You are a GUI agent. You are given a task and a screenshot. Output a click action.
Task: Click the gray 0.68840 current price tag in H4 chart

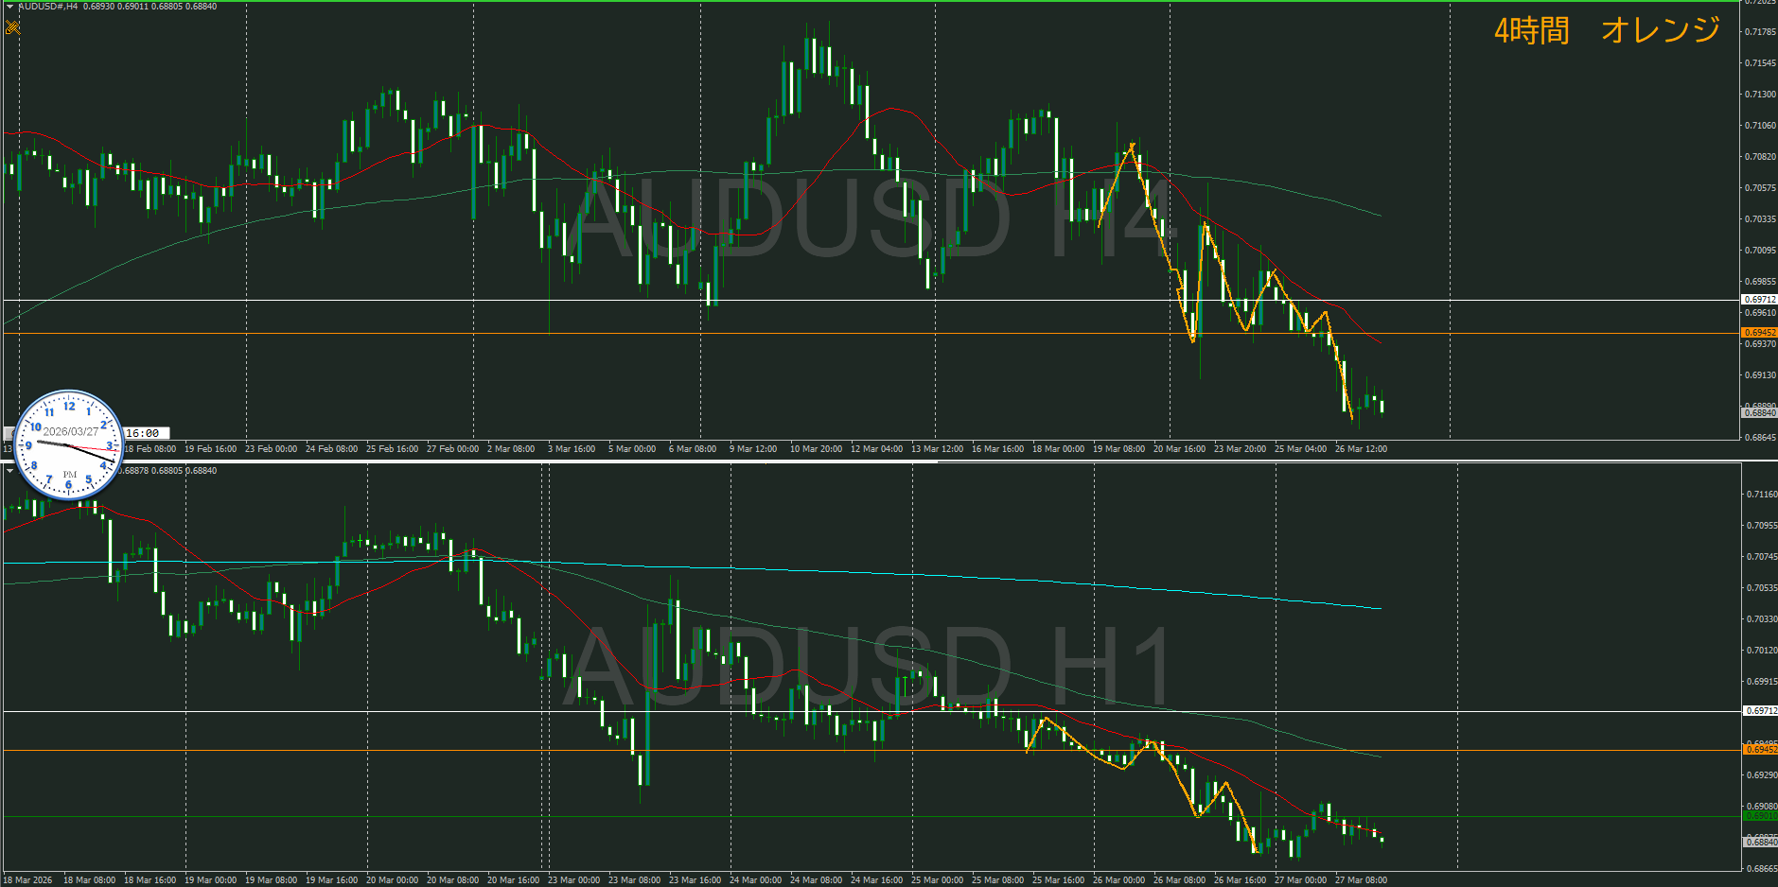[x=1759, y=413]
